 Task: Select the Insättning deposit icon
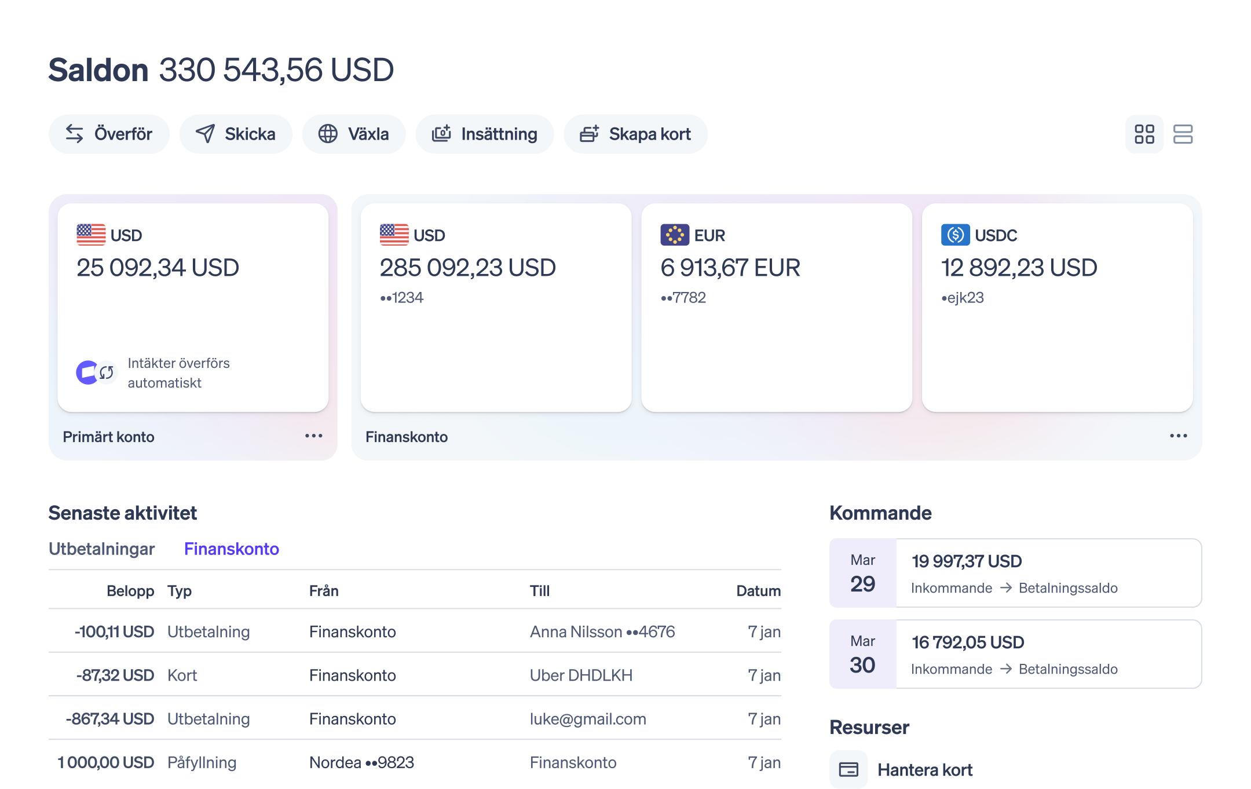(x=442, y=134)
